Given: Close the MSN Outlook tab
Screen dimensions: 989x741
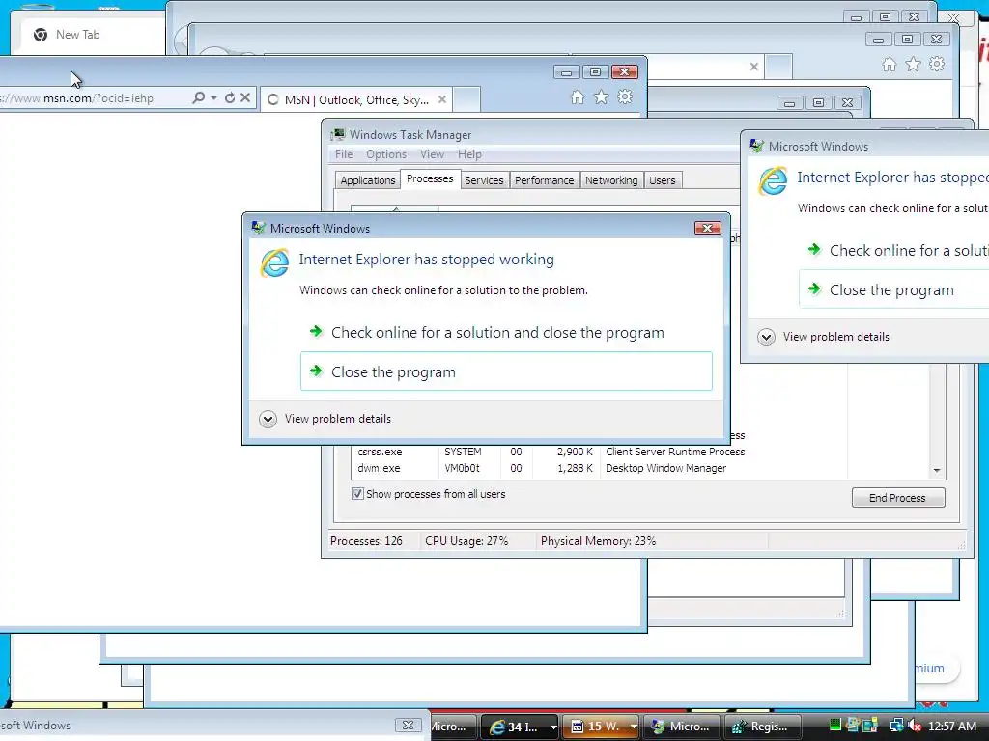Looking at the screenshot, I should 442,99.
